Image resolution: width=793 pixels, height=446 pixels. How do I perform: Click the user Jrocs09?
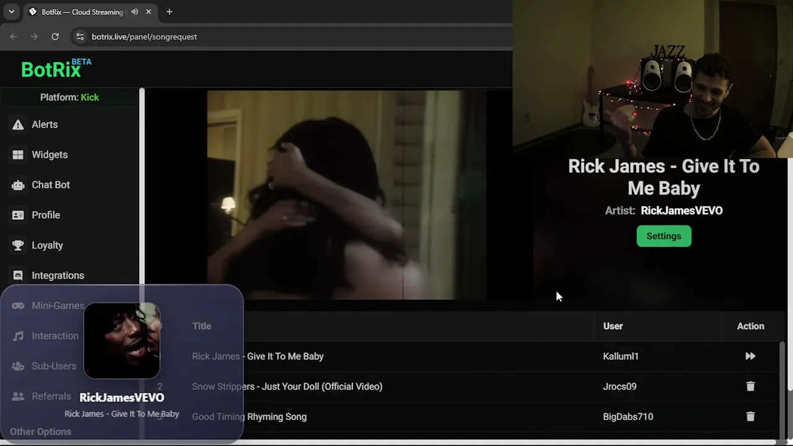pos(620,387)
